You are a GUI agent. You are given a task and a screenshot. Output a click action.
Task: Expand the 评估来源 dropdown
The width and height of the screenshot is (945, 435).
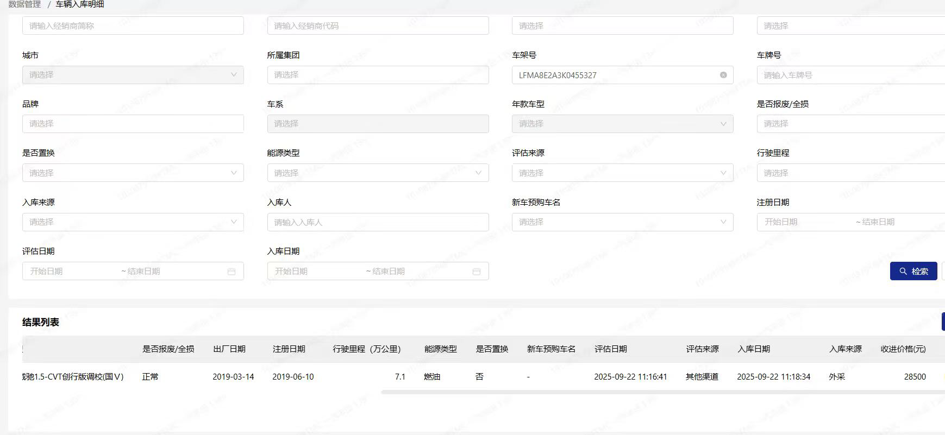pos(623,173)
